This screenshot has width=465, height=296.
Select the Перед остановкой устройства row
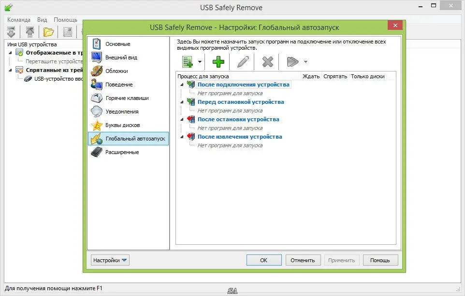[241, 102]
